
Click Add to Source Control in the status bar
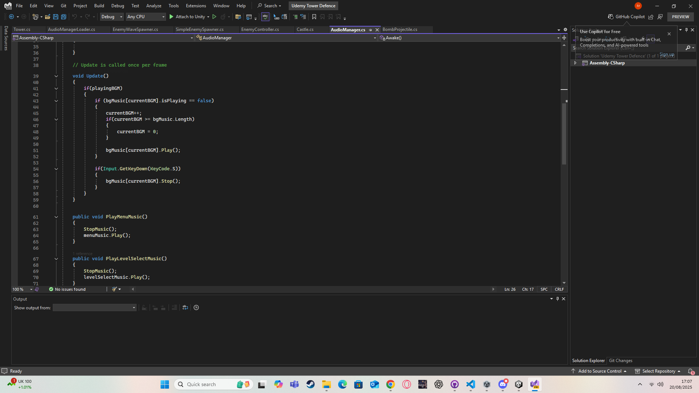point(599,371)
